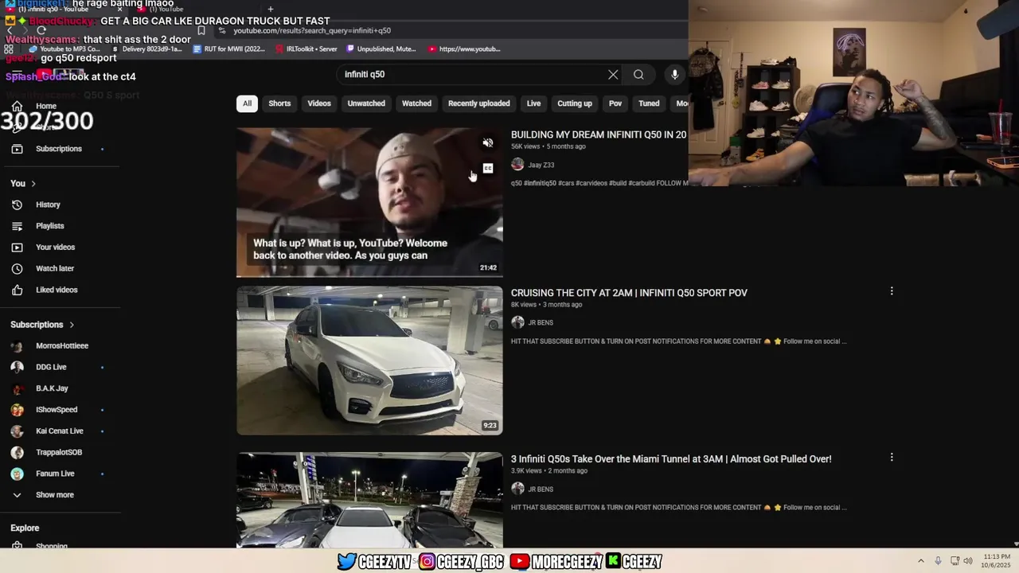
Task: Open RUT for MWII bookmark
Action: click(229, 49)
